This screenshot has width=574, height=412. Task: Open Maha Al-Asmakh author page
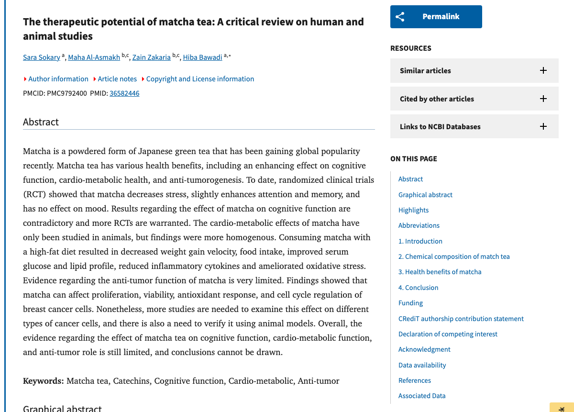(x=94, y=57)
